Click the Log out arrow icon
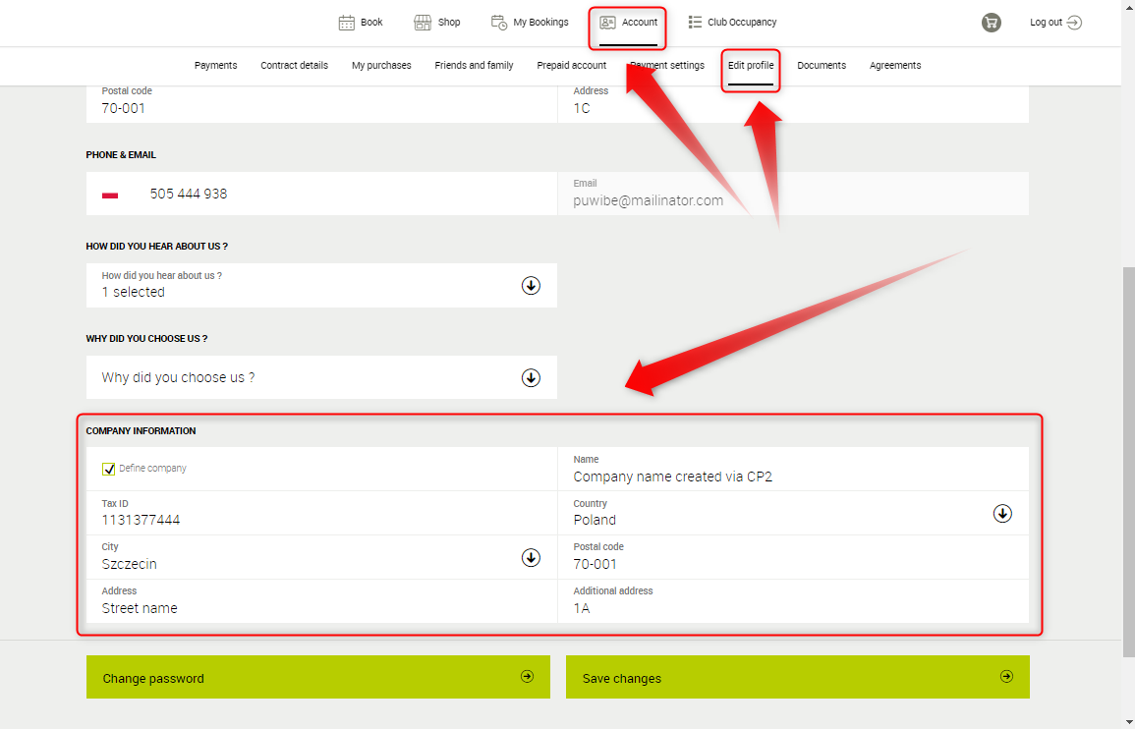 [x=1074, y=23]
